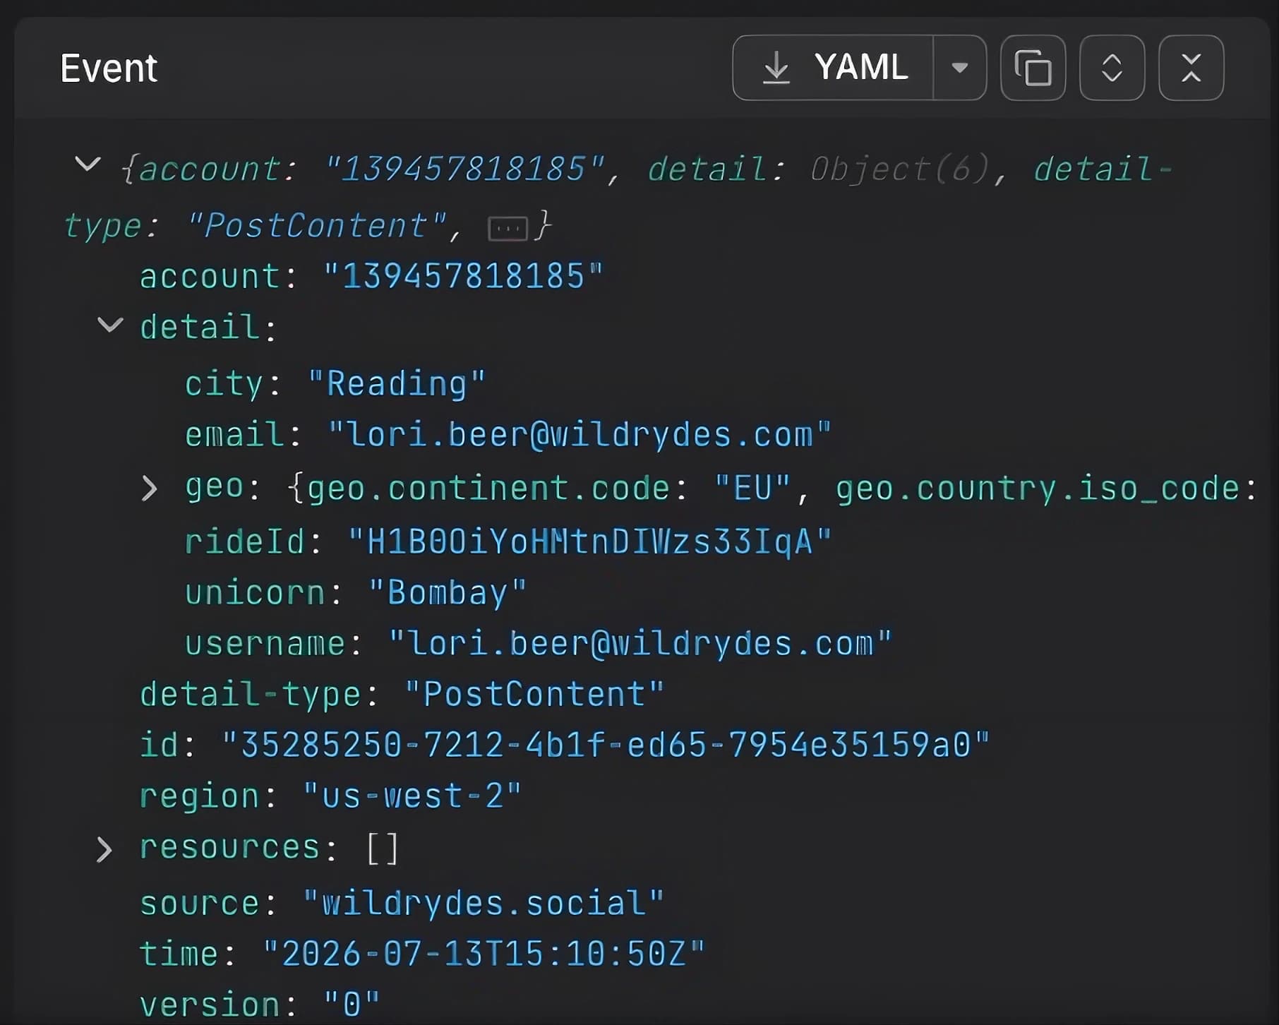Click the rideId value H1B0OiYoHMtnDIWzs33IqA
This screenshot has height=1025, width=1279.
click(x=590, y=542)
